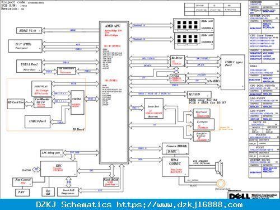Image resolution: width=280 pixels, height=210 pixels.
Task: Select the M.2 SSD block
Action: click(199, 95)
